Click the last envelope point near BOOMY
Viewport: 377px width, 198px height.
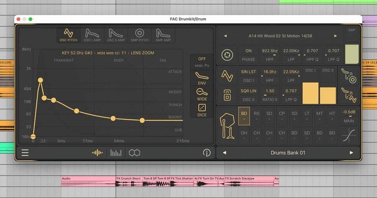142,120
